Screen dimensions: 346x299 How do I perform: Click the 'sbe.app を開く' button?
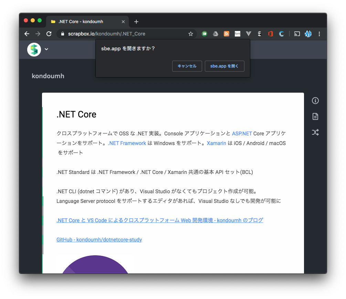click(224, 66)
